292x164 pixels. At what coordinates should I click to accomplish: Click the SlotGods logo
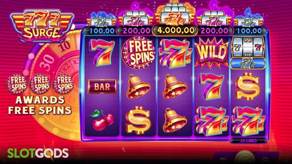[38, 153]
